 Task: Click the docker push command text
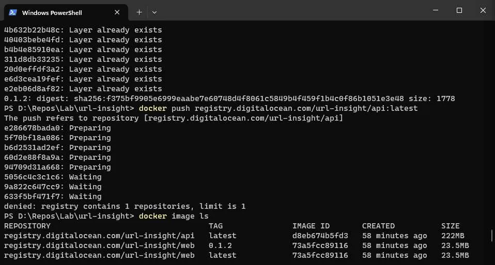(x=279, y=108)
